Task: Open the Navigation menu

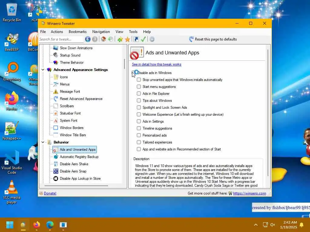Action: point(101,32)
